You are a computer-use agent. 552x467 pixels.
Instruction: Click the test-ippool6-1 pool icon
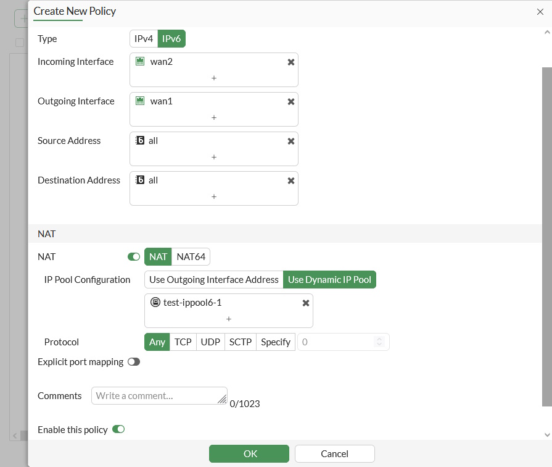pos(155,303)
